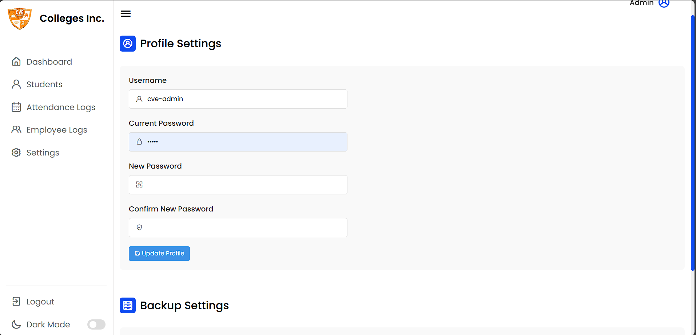Click the Logout exit icon
The height and width of the screenshot is (335, 696).
click(x=16, y=301)
